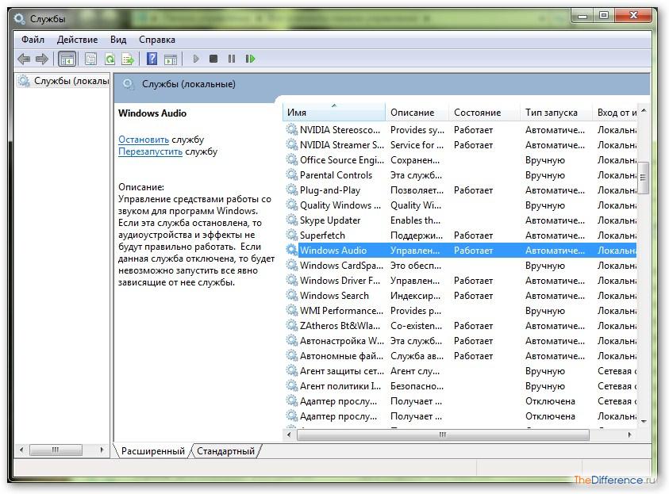This screenshot has width=669, height=494.
Task: Toggle the action pane toolbar icon
Action: pos(171,59)
